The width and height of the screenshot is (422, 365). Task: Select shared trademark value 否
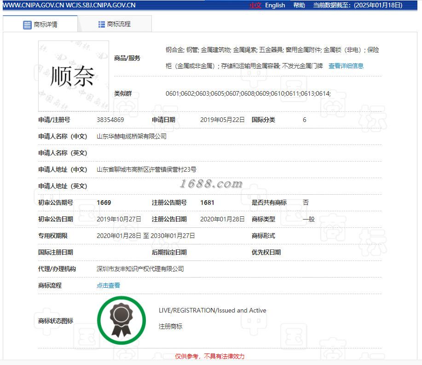coord(306,203)
